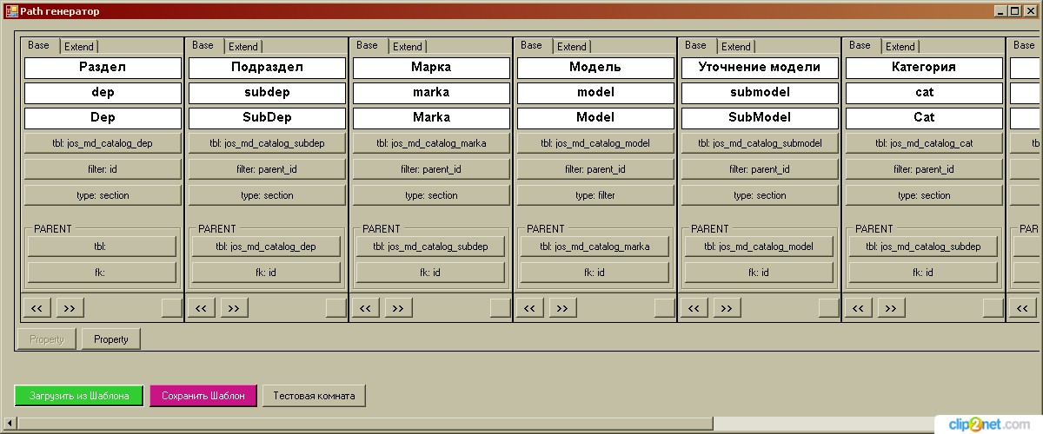
Task: Click the model input field
Action: [x=596, y=93]
